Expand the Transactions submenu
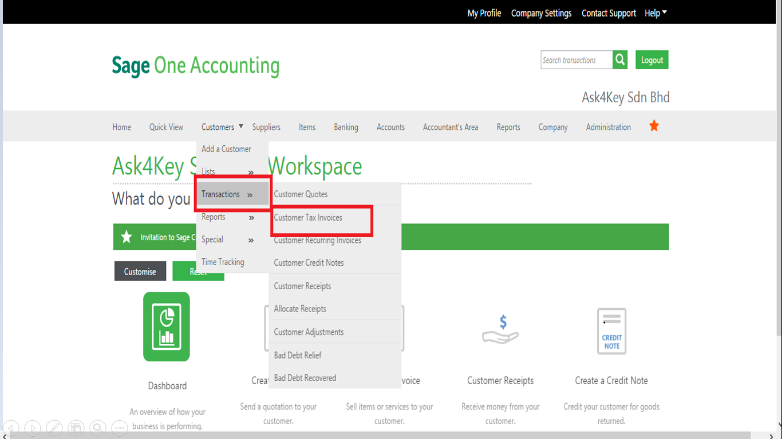The height and width of the screenshot is (439, 782). pos(232,194)
